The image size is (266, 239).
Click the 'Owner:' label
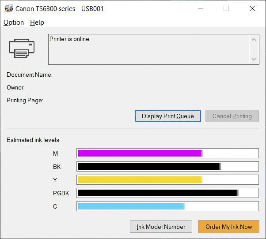pos(15,87)
